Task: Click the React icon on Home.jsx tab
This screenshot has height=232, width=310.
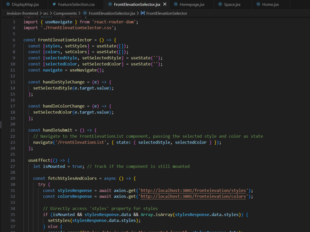Action: [258, 4]
